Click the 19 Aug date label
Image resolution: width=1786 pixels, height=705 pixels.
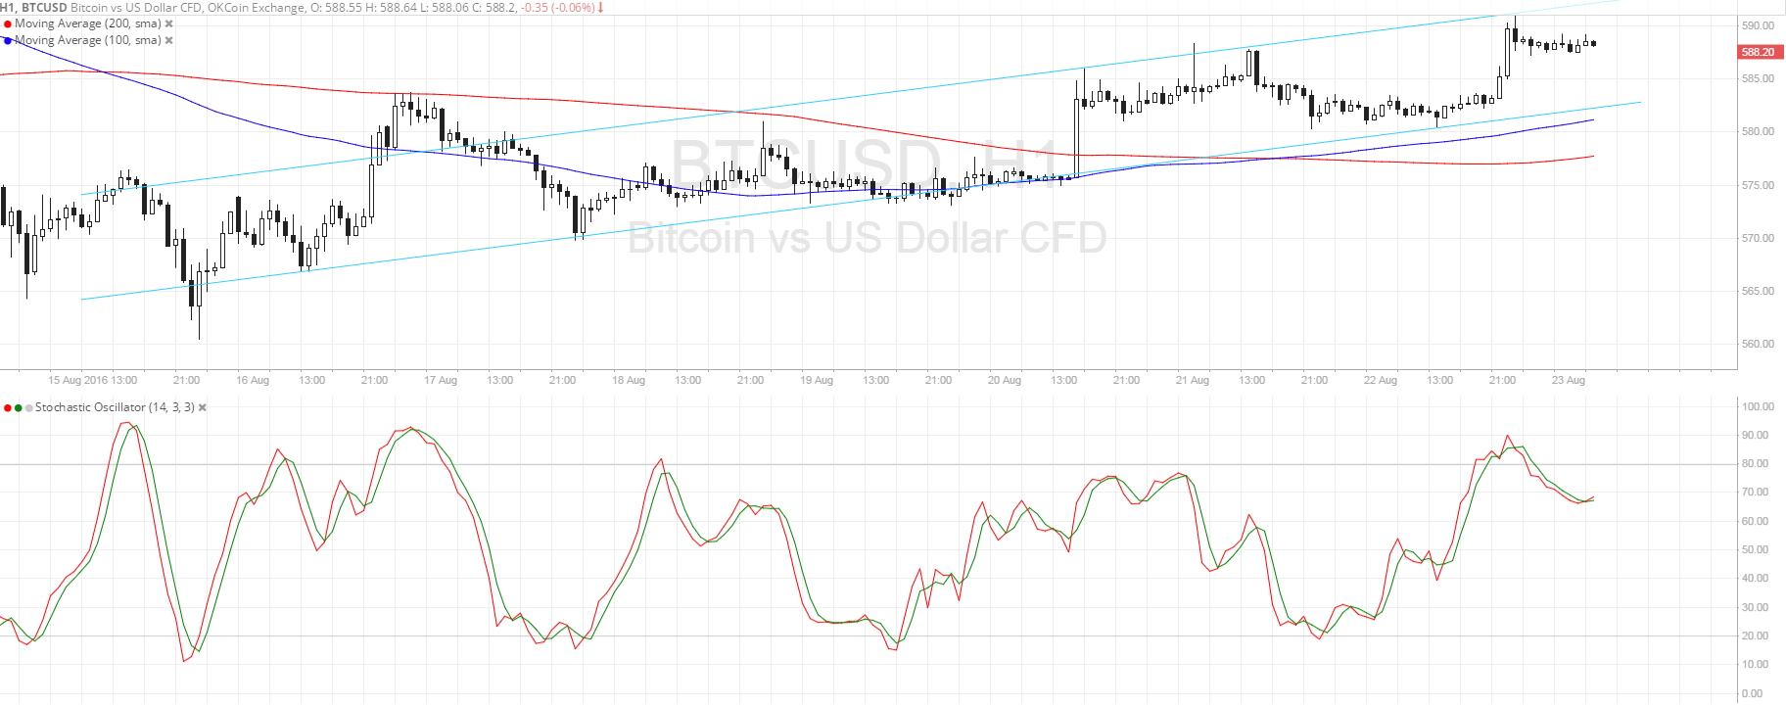tap(817, 380)
